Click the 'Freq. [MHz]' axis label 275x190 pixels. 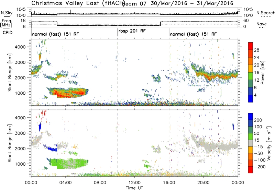click(7, 23)
